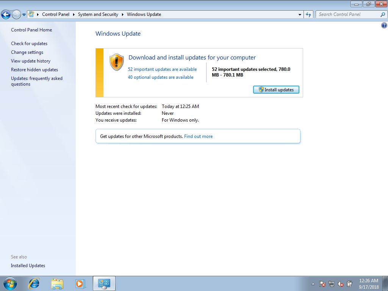Select the Windows Update breadcrumb
This screenshot has height=291, width=388.
(x=144, y=14)
